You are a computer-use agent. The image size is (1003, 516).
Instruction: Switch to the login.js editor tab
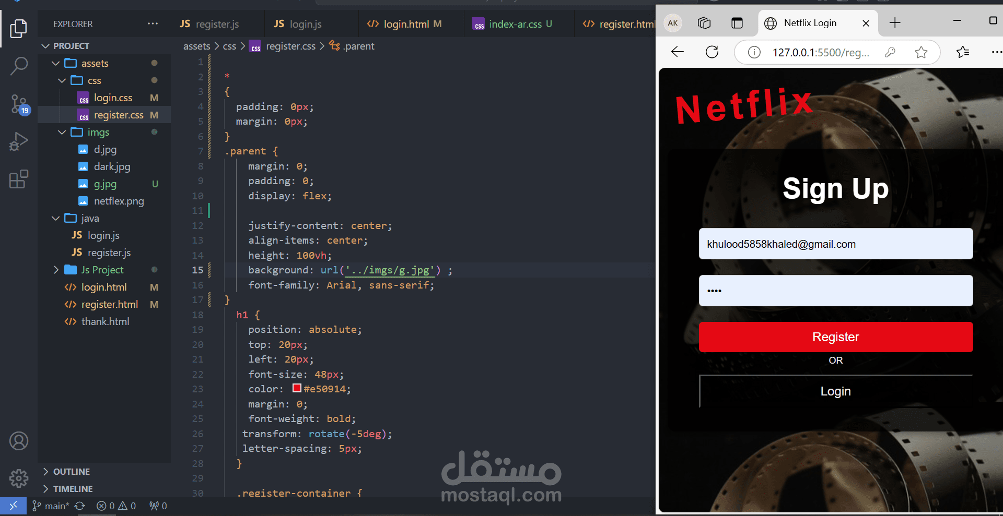tap(311, 24)
